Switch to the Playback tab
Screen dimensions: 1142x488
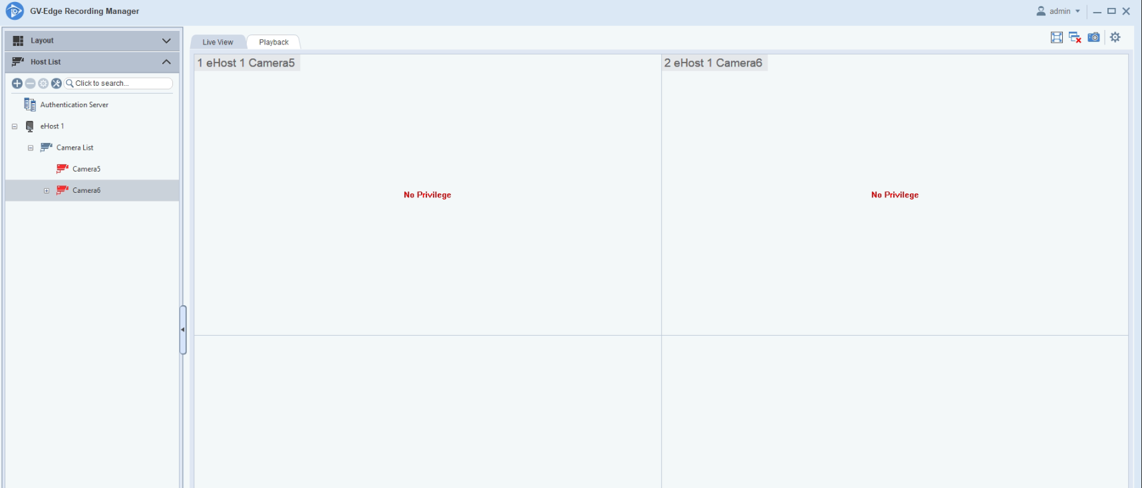click(x=273, y=42)
